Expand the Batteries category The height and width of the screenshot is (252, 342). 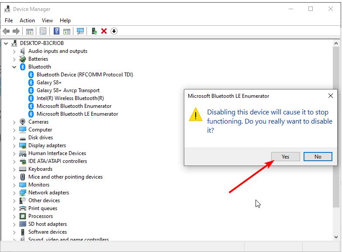pyautogui.click(x=14, y=59)
